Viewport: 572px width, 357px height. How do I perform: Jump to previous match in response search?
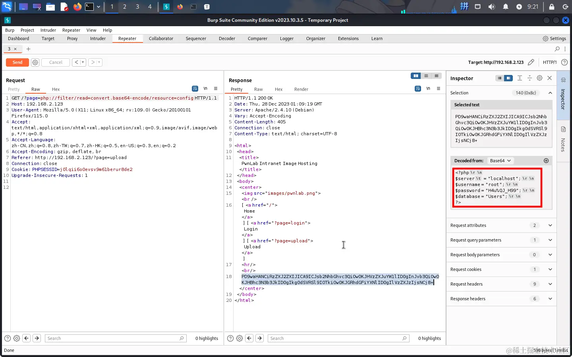[x=249, y=338]
